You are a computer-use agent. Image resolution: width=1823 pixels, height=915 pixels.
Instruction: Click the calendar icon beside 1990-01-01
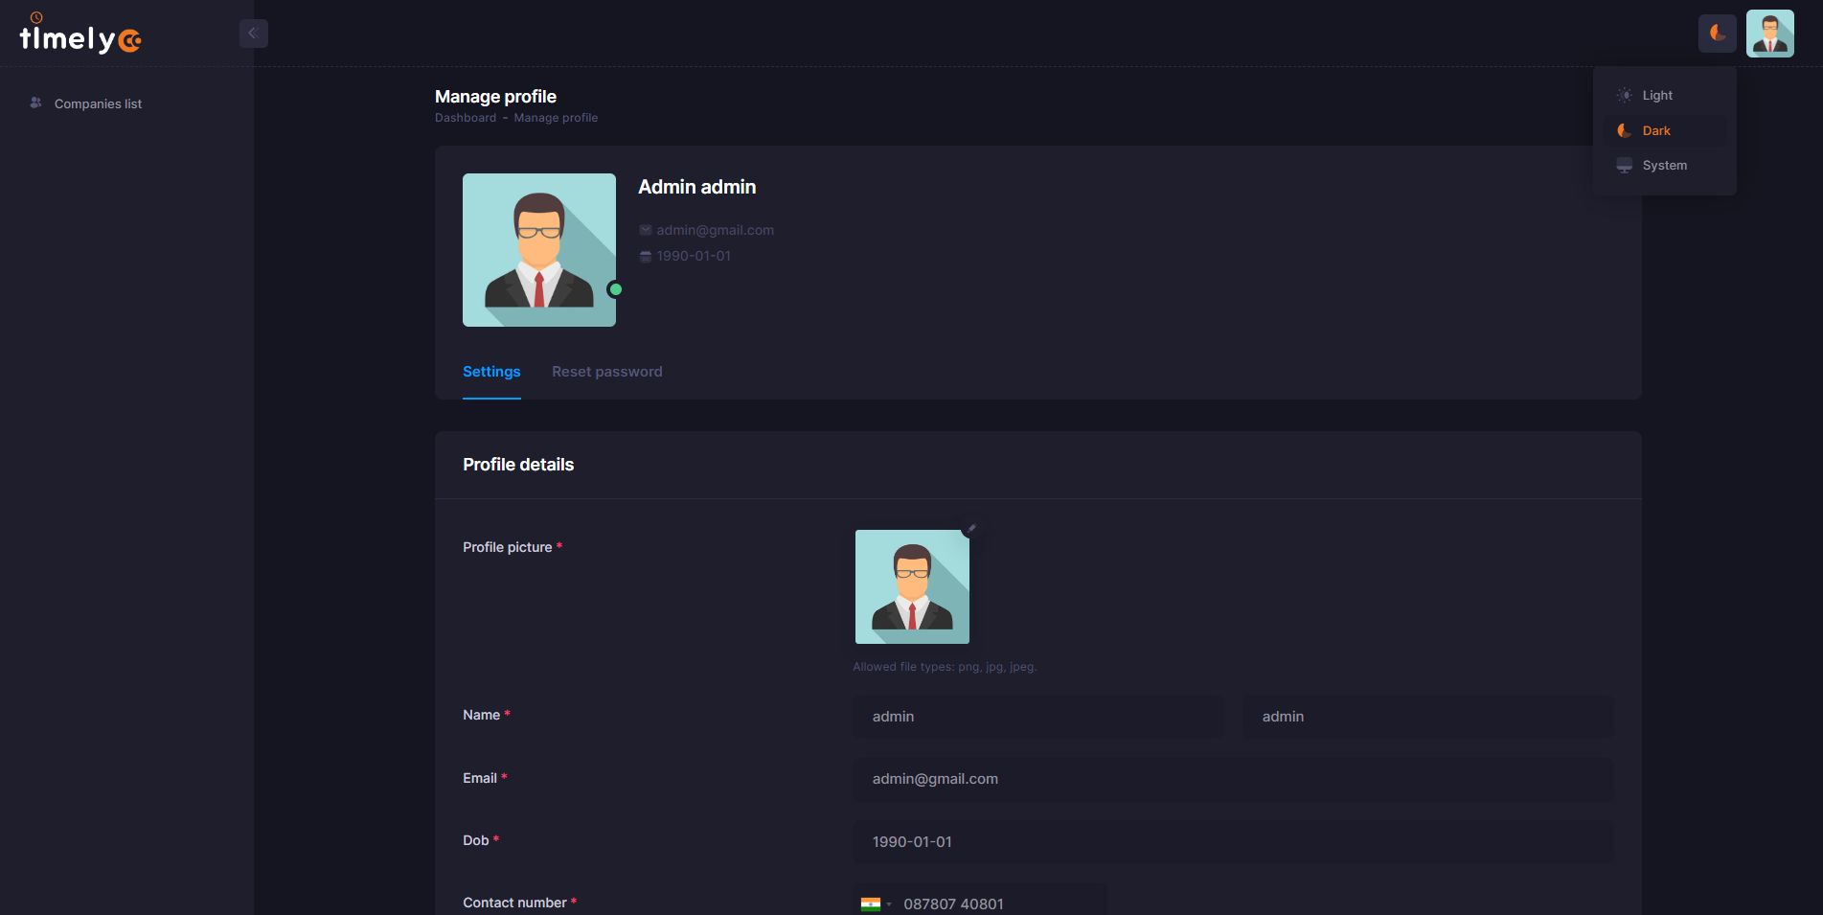coord(646,256)
